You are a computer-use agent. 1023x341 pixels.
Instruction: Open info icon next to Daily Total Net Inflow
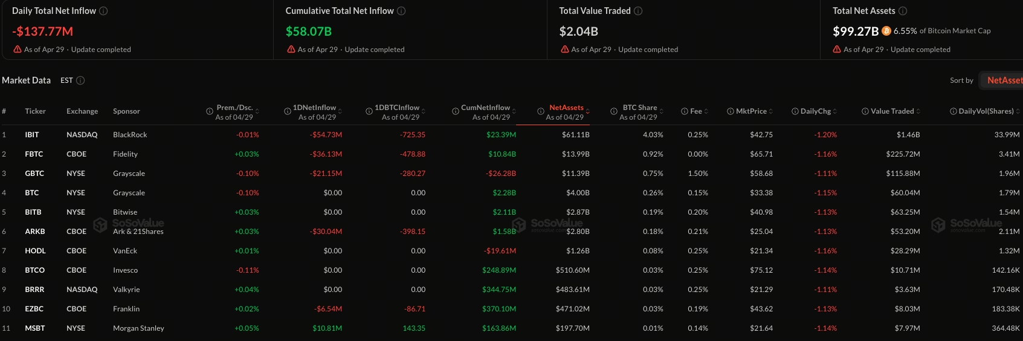[103, 11]
